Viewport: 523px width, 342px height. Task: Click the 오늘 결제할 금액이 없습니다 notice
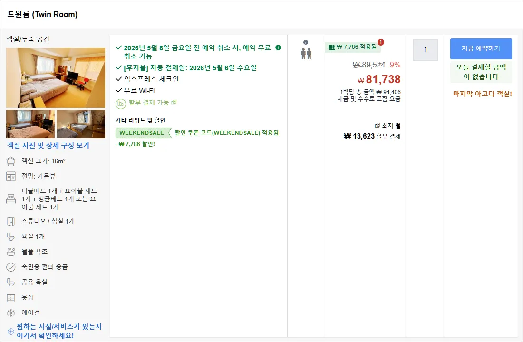(x=481, y=72)
